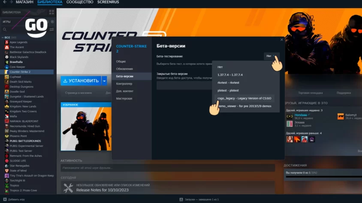Image resolution: width=362 pixels, height=203 pixels.
Task: Click the library filter sliders icon
Action: pos(52,29)
